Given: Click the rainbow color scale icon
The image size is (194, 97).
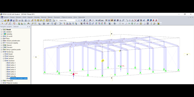Looking at the screenshot, I should pyautogui.click(x=159, y=23).
